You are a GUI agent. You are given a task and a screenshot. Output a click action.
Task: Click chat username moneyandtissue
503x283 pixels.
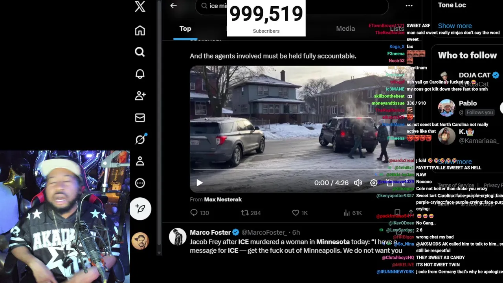pyautogui.click(x=388, y=103)
